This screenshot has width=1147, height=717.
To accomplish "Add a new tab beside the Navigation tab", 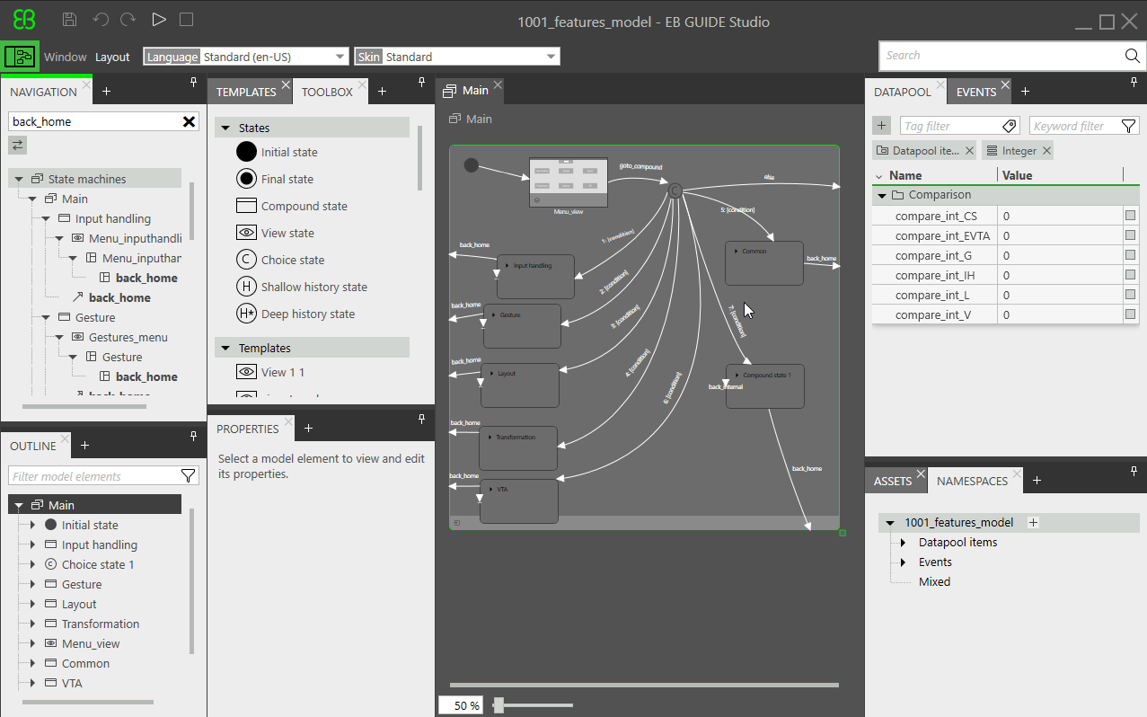I will (x=106, y=91).
